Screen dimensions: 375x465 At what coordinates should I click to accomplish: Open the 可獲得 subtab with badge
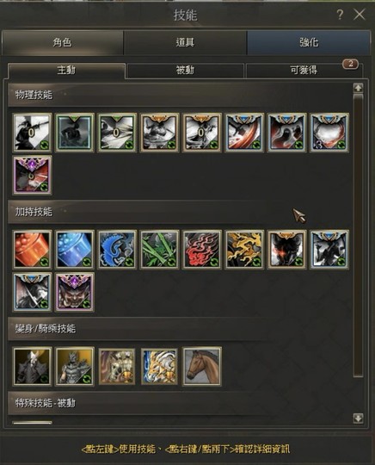coord(304,71)
